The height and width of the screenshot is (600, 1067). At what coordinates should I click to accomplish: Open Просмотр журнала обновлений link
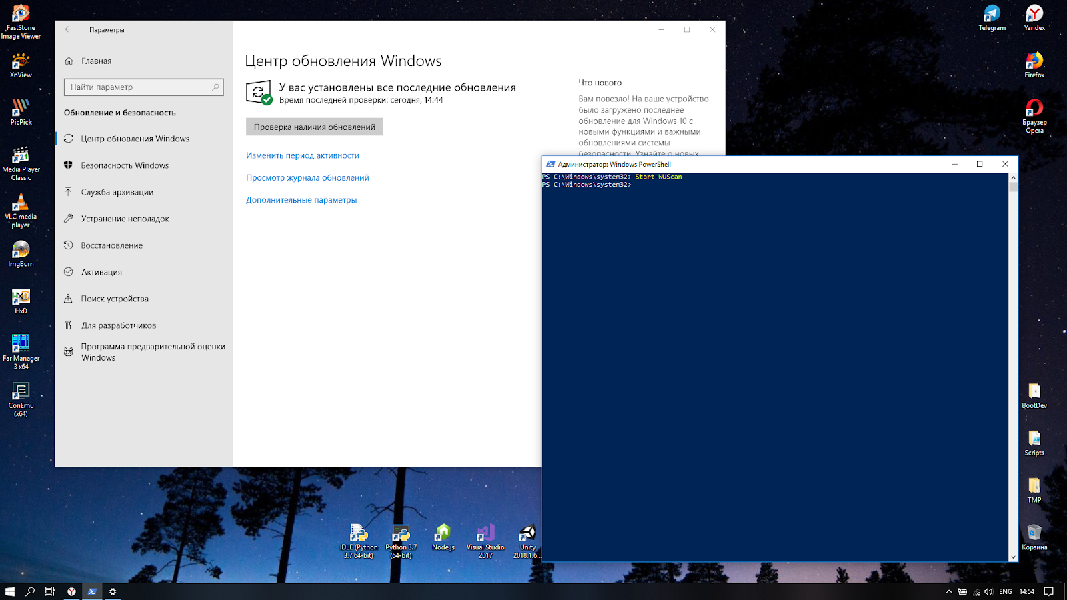307,178
